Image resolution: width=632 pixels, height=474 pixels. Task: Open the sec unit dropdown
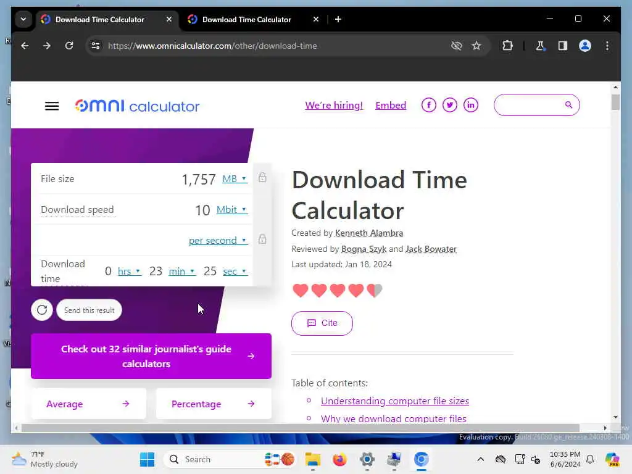235,272
